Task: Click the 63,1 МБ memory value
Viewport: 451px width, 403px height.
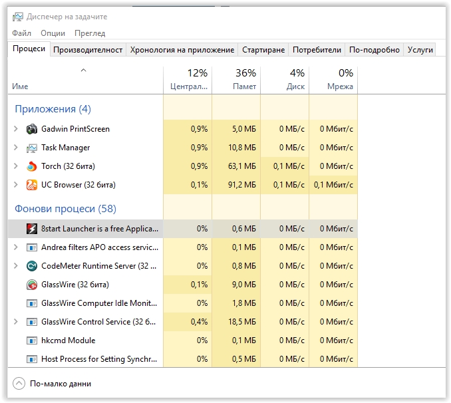Action: pos(242,166)
